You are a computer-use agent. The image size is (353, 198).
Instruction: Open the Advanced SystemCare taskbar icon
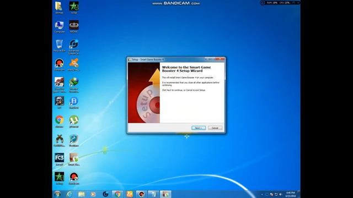point(105,194)
